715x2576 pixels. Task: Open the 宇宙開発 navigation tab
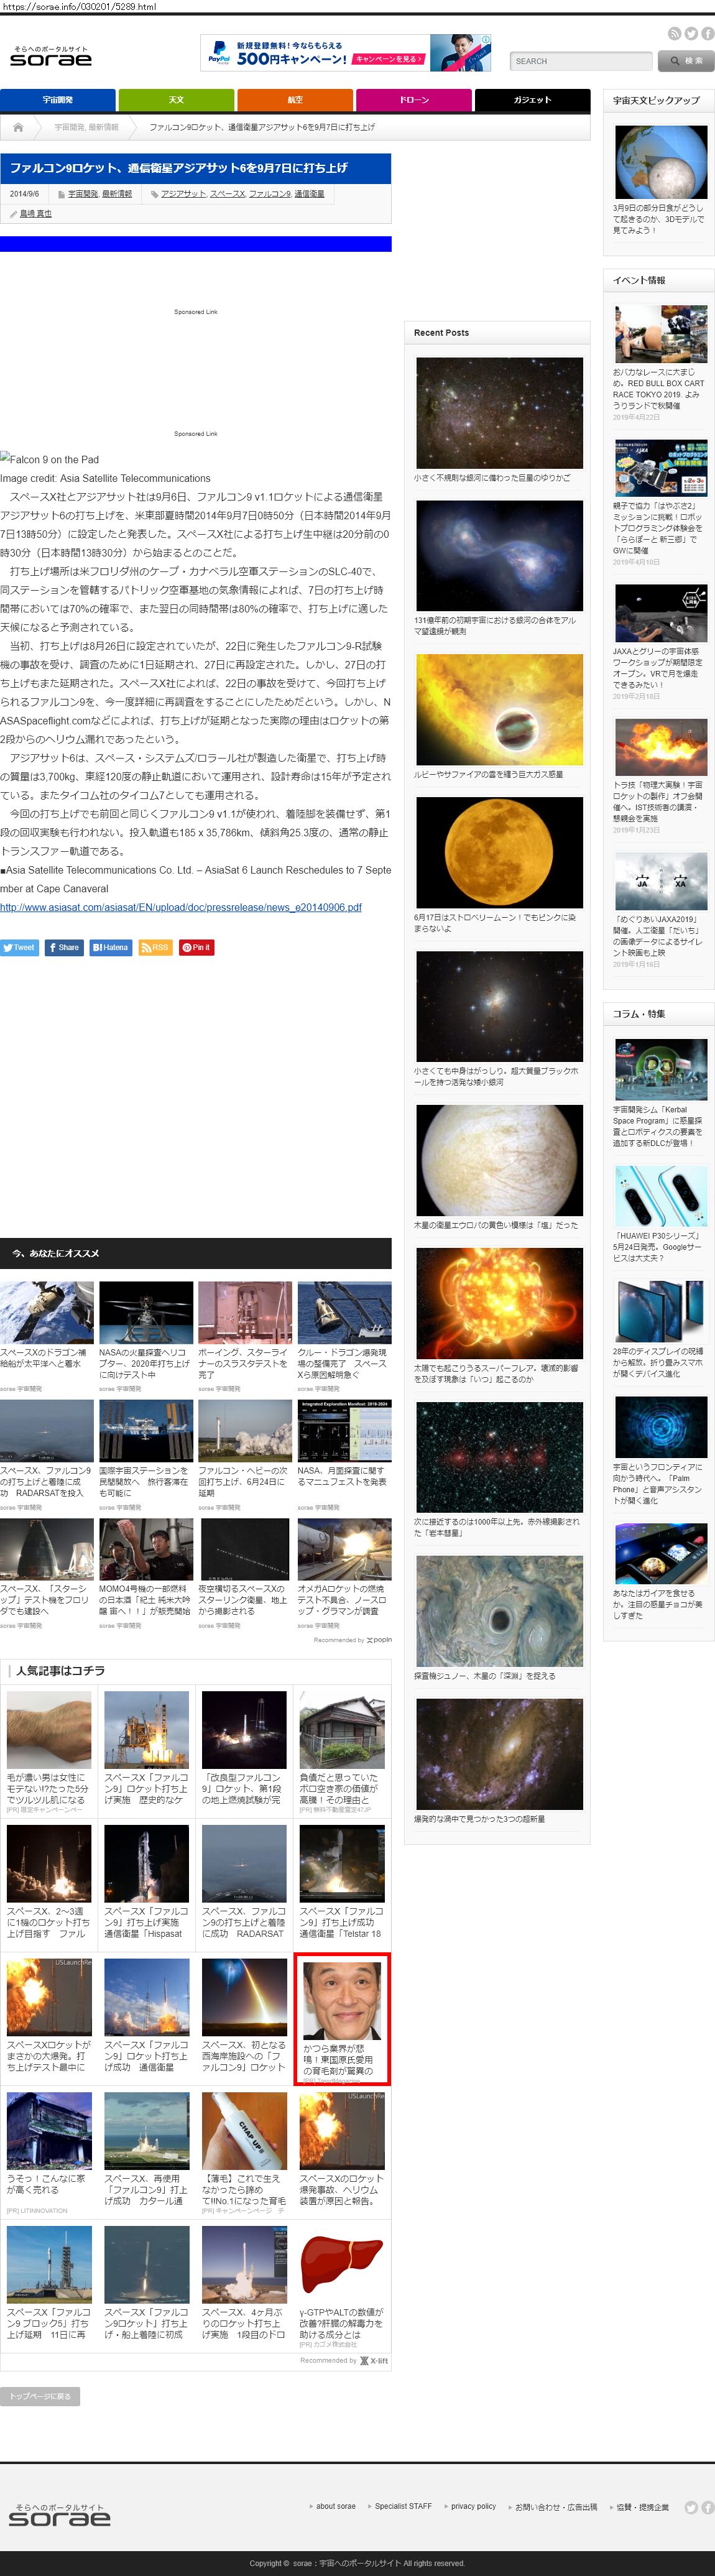[x=57, y=100]
